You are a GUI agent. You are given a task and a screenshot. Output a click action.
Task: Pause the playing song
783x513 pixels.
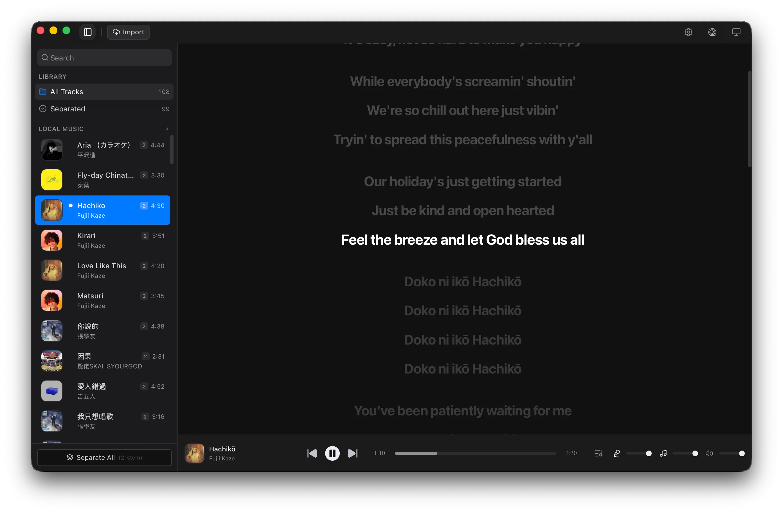(x=332, y=453)
